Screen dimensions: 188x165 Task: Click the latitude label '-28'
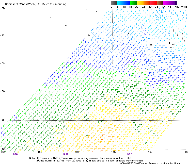pyautogui.click(x=2, y=120)
